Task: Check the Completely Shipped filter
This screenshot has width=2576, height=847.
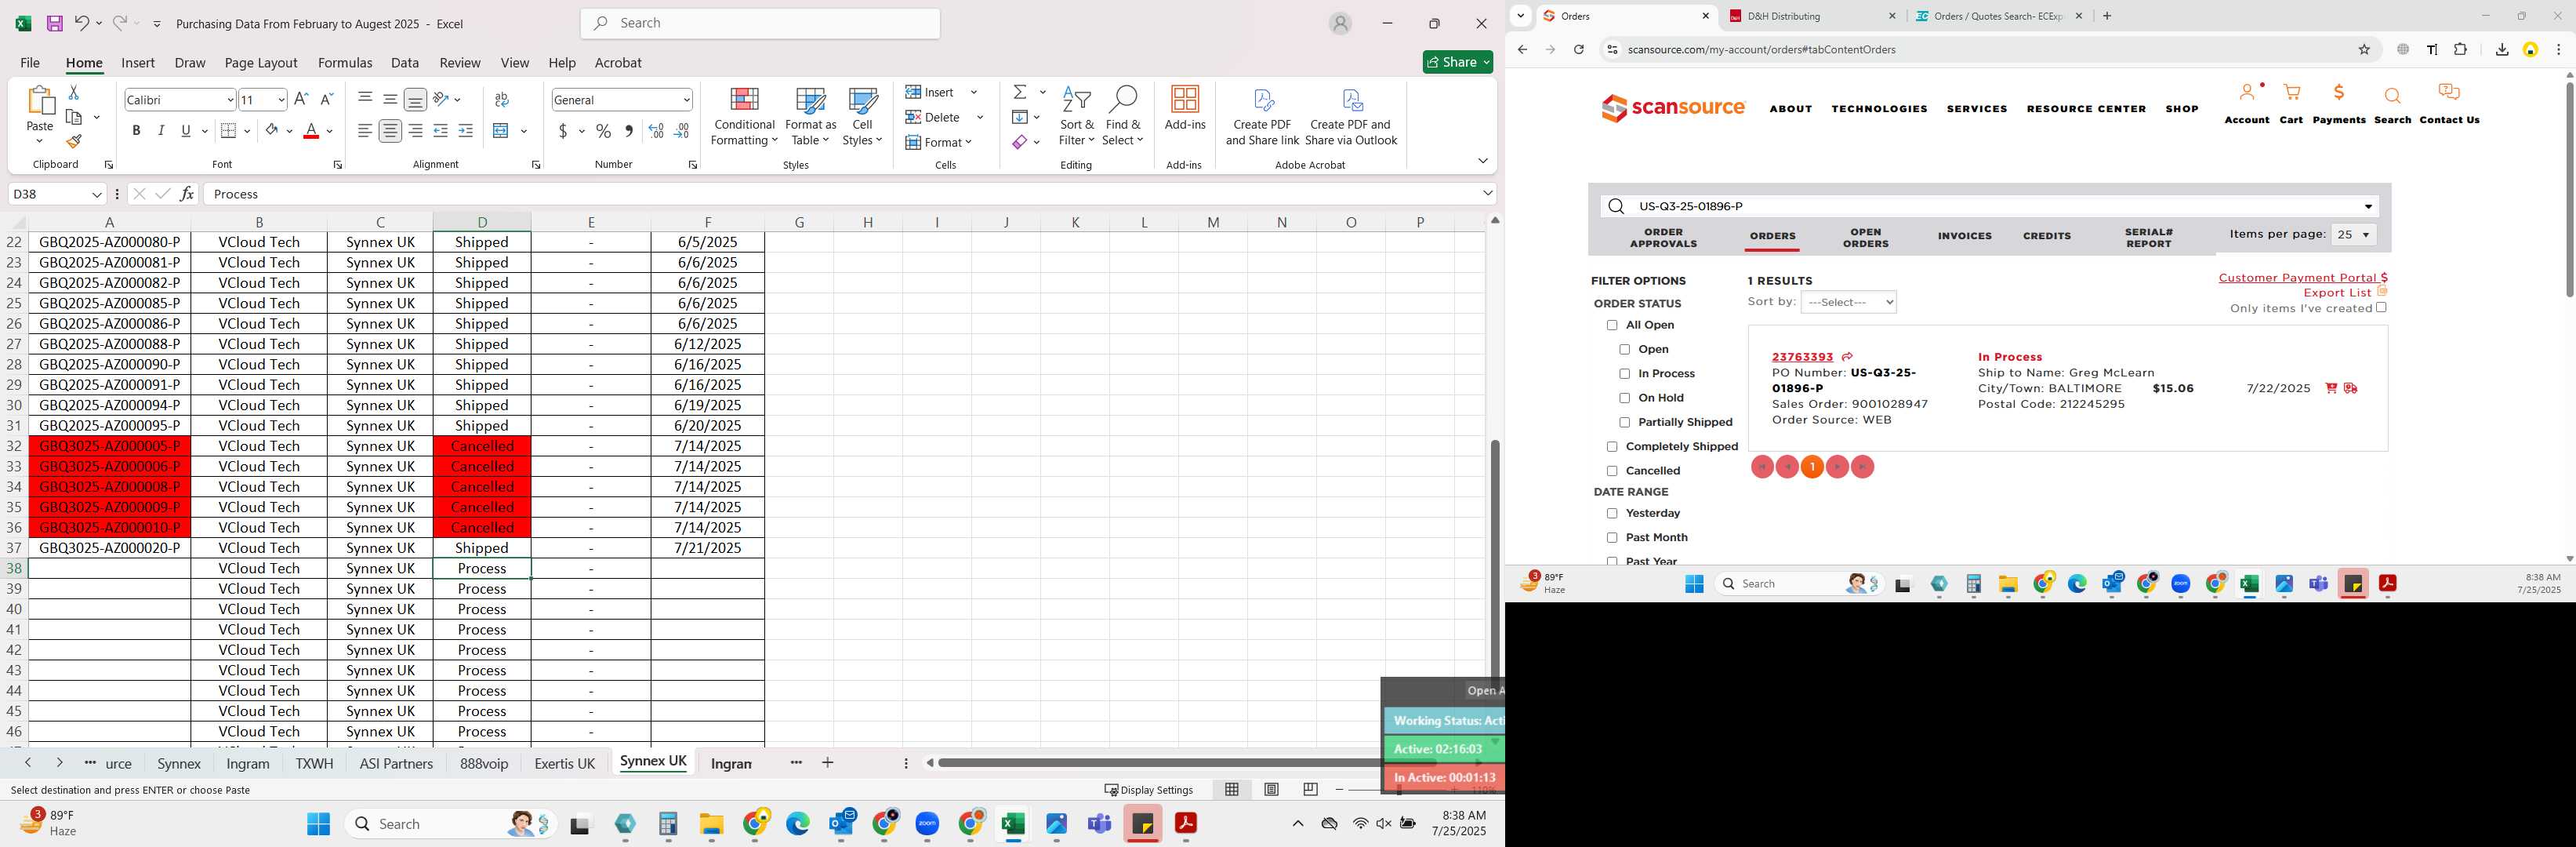Action: [1611, 447]
